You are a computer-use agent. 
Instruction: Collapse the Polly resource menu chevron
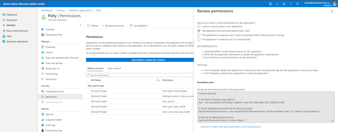tap(81, 25)
